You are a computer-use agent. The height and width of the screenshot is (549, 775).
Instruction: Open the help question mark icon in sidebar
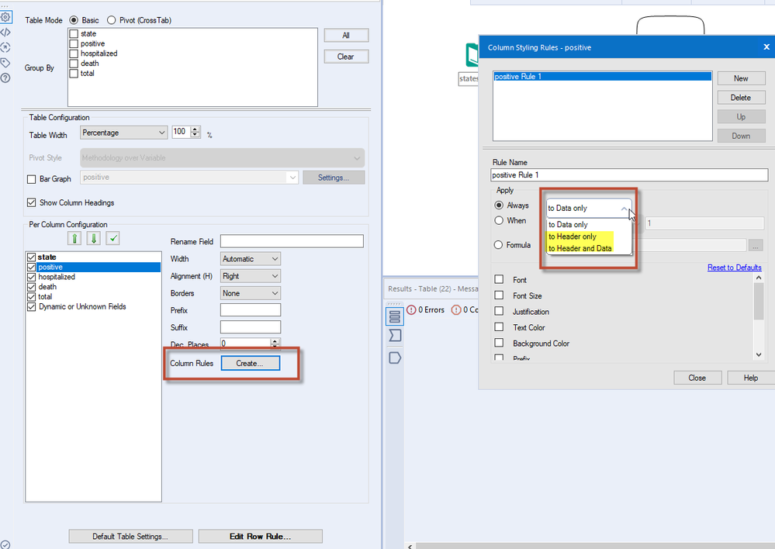pos(5,78)
